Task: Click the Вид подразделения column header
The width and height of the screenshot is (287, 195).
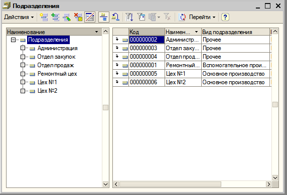Action: (x=235, y=32)
